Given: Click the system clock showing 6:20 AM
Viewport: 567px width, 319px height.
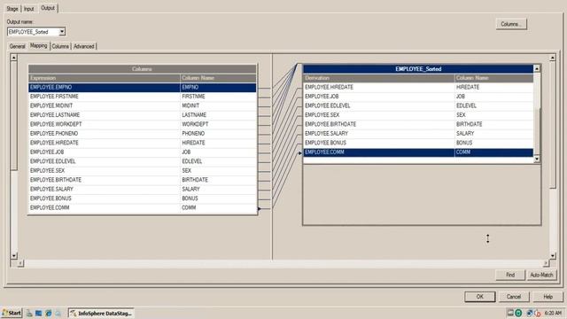Looking at the screenshot, I should (553, 313).
